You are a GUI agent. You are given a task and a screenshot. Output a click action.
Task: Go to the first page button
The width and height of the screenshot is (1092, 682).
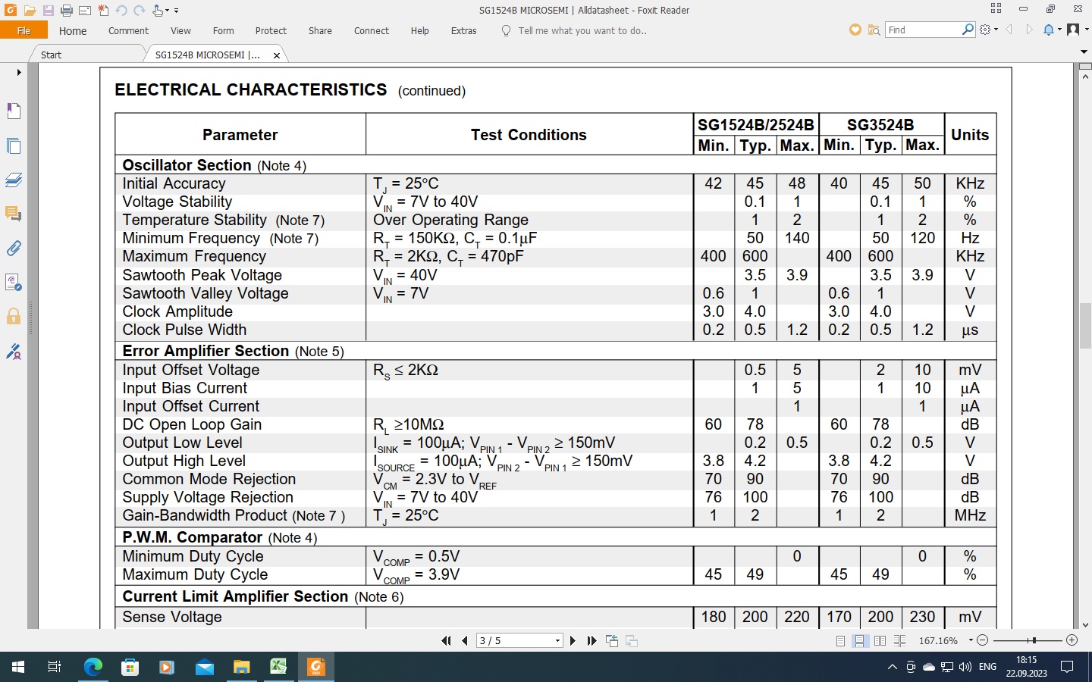(446, 641)
